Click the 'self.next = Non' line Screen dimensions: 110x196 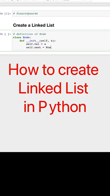(39, 47)
